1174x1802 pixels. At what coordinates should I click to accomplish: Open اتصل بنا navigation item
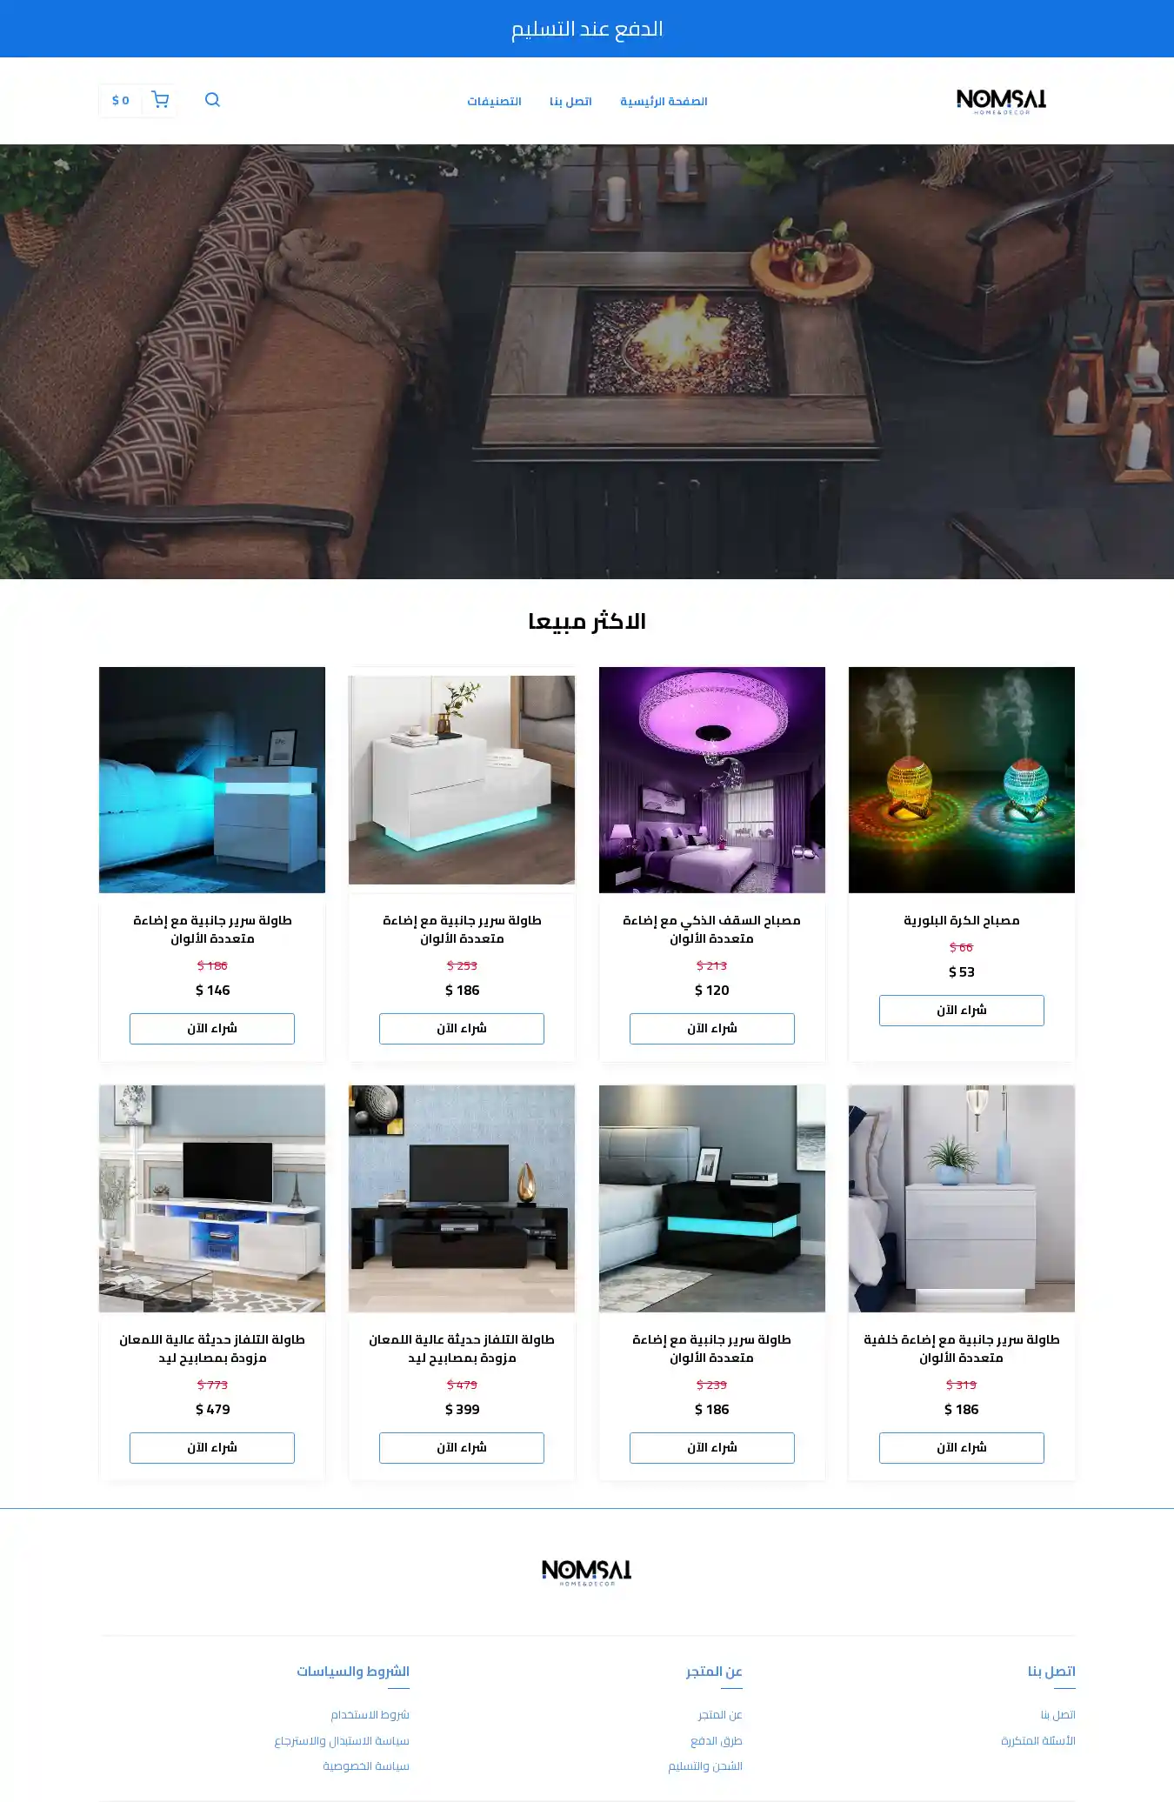click(x=570, y=102)
